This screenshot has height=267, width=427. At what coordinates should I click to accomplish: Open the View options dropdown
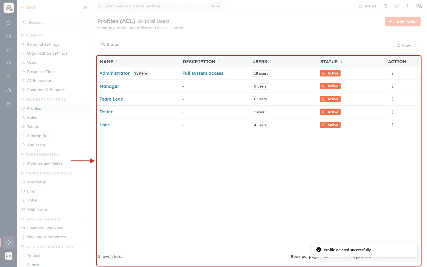pyautogui.click(x=406, y=45)
